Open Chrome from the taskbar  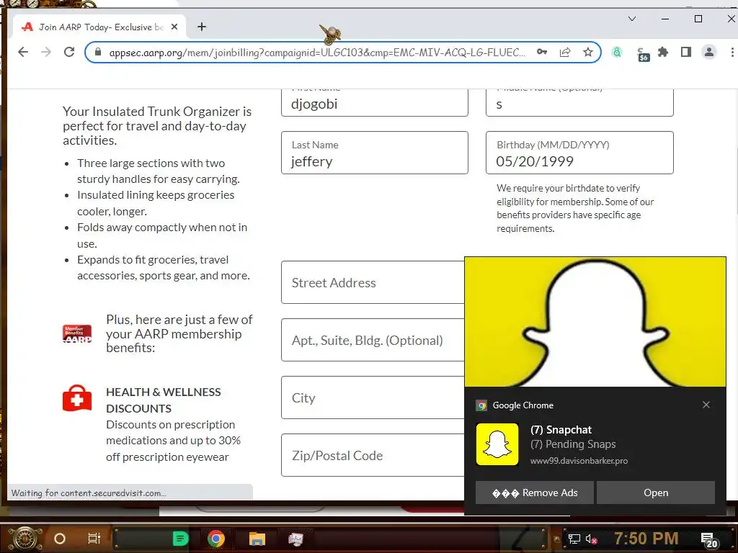[216, 539]
